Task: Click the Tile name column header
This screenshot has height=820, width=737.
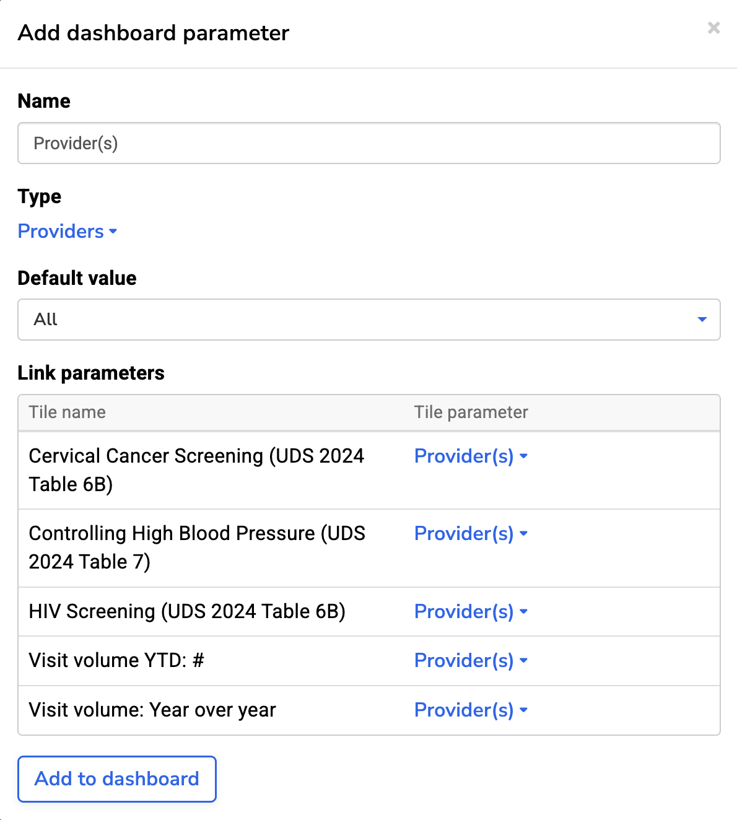Action: 68,412
